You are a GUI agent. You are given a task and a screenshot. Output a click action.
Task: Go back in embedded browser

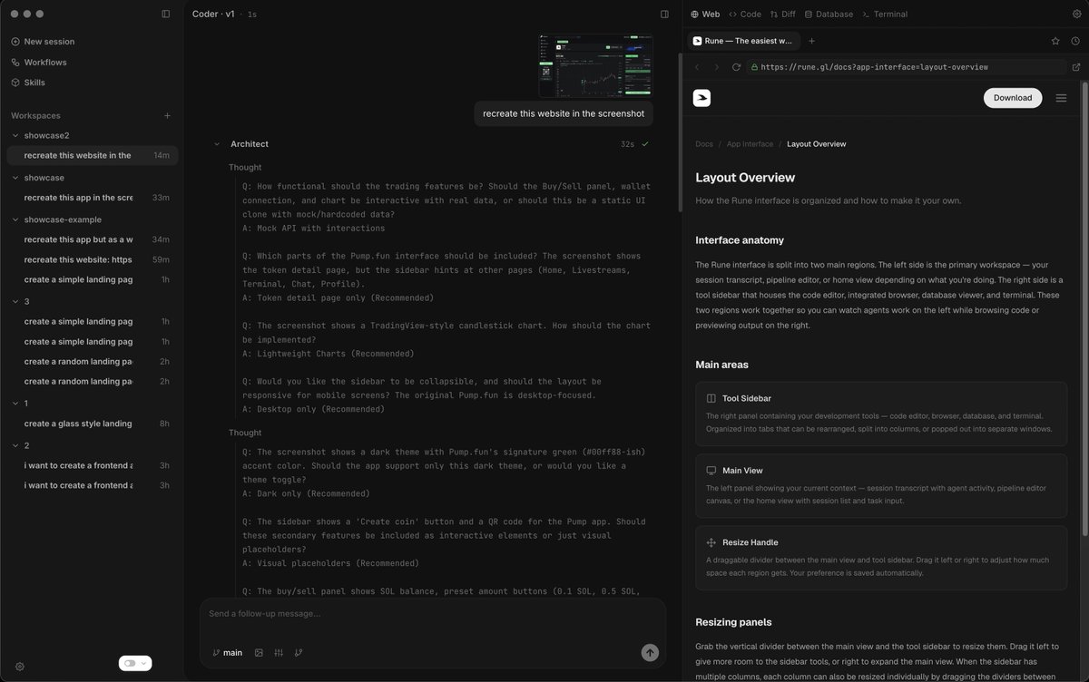point(697,67)
